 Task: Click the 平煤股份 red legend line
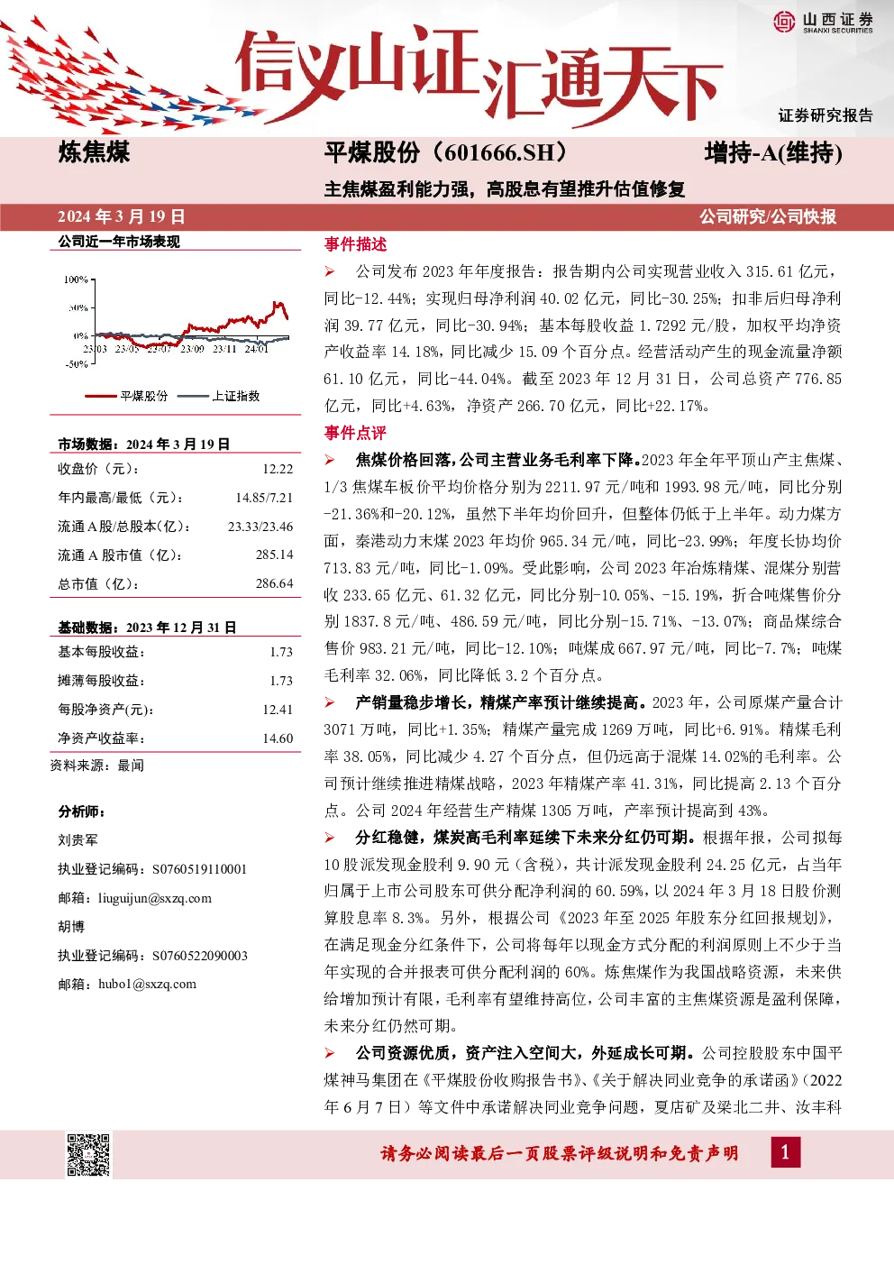(x=101, y=396)
